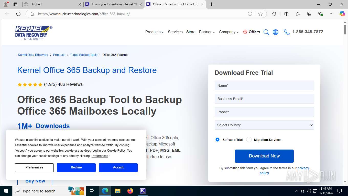Click the Phone input field

click(x=264, y=112)
